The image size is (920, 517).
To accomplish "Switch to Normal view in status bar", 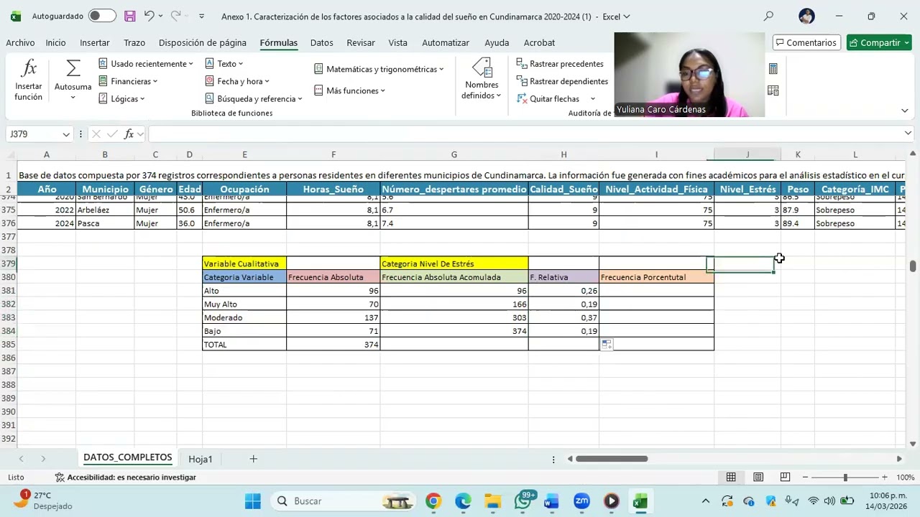I will click(x=731, y=478).
